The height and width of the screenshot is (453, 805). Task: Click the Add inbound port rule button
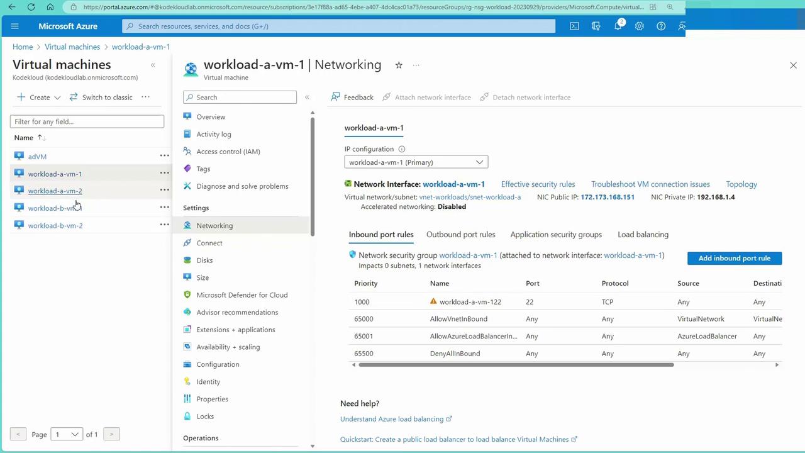[x=734, y=258]
